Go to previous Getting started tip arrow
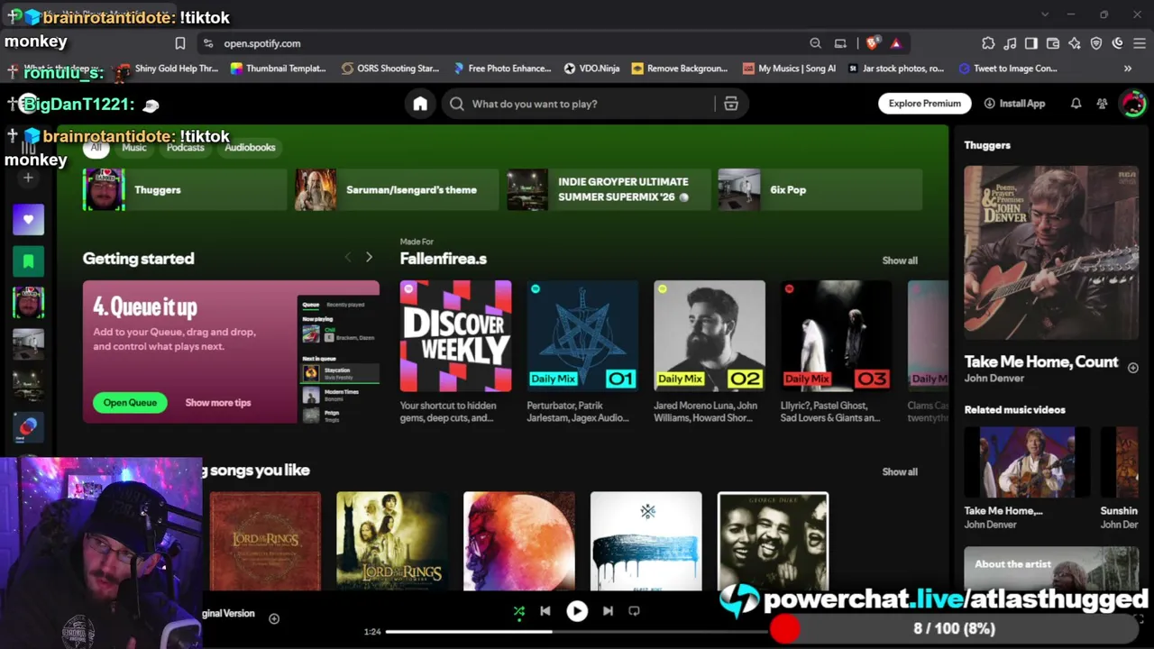 click(348, 258)
